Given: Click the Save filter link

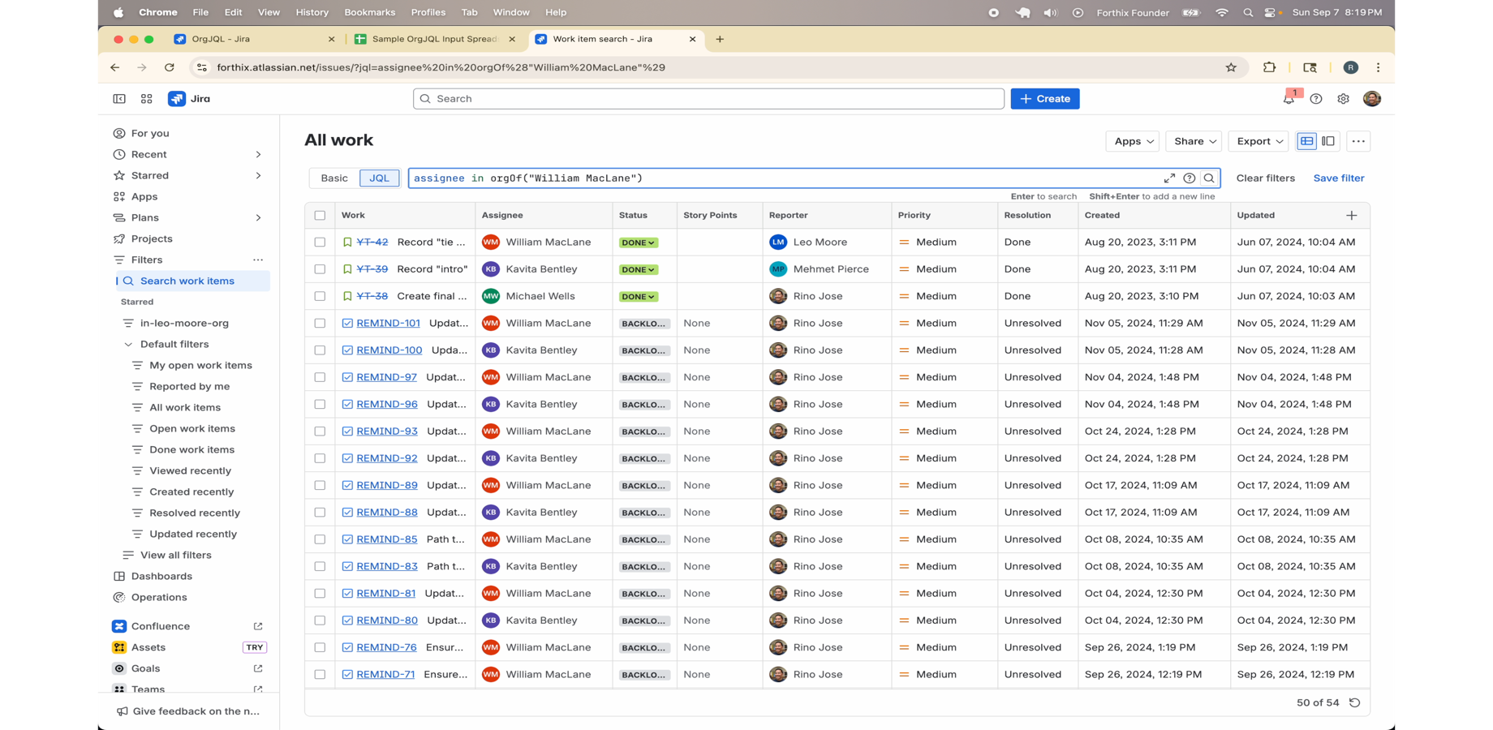Looking at the screenshot, I should tap(1338, 178).
